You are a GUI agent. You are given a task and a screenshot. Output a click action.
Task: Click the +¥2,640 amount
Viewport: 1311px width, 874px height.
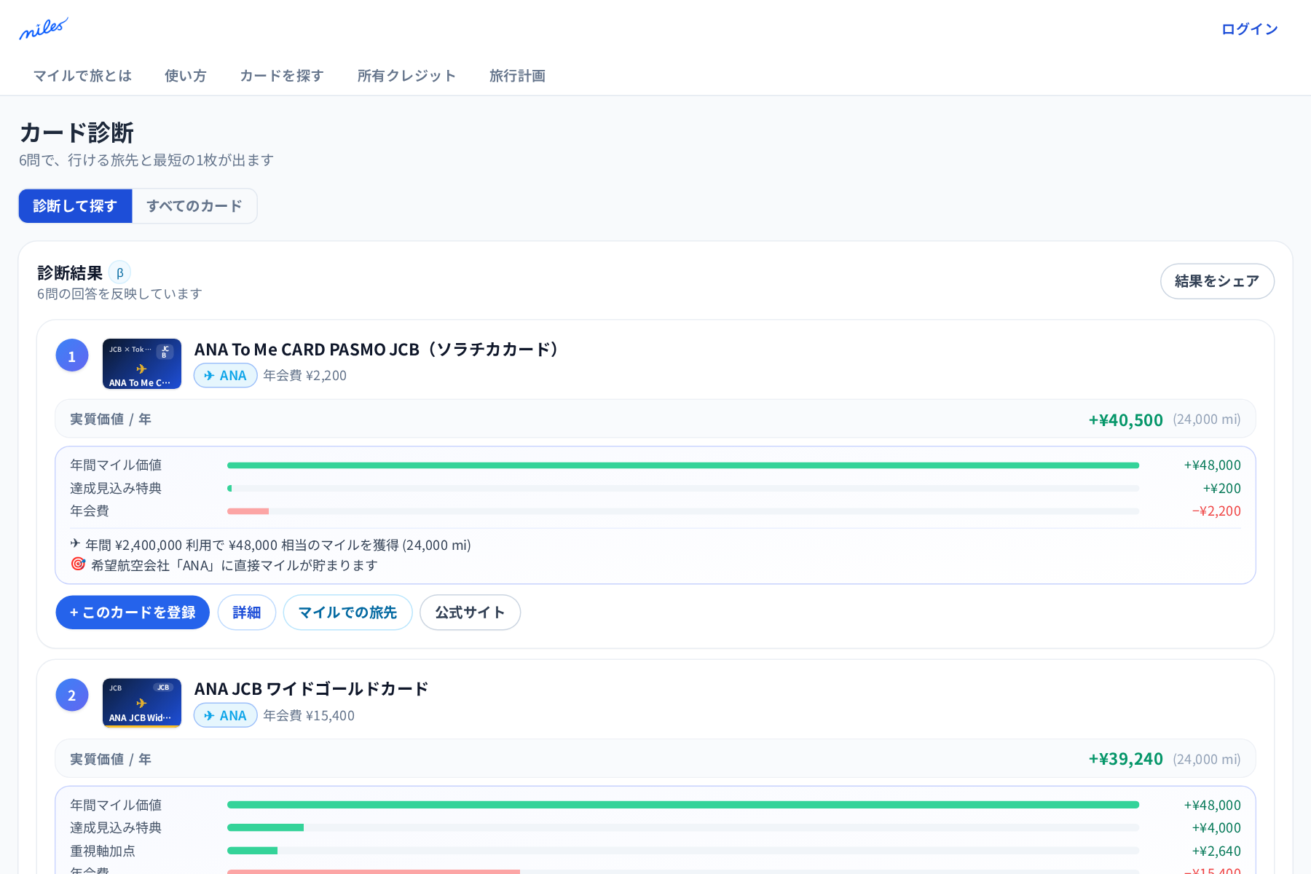tap(1216, 851)
